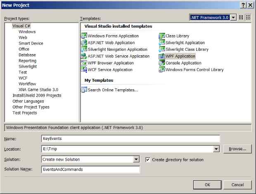Select the WCF Service Application template icon
The width and height of the screenshot is (256, 194).
84,70
